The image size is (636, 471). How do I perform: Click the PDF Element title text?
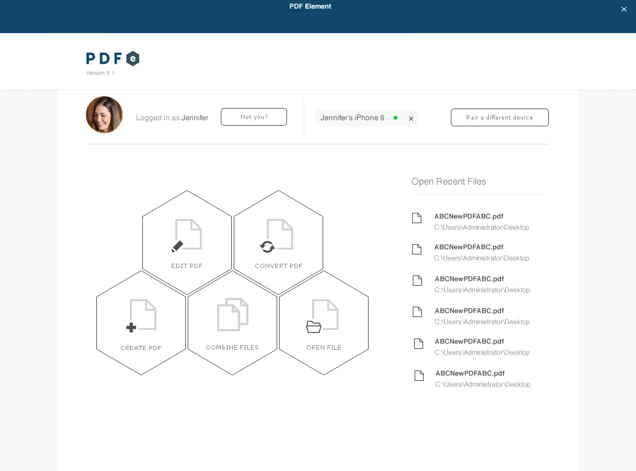pos(310,6)
